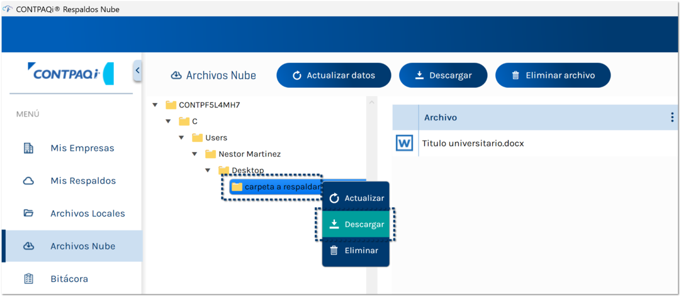Screen dimensions: 681x297
Task: Click the tree panel scrollbar up arrow
Action: click(372, 102)
